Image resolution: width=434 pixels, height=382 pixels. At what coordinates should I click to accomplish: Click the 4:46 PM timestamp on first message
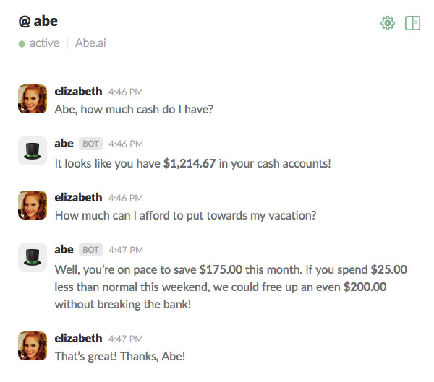[x=126, y=92]
